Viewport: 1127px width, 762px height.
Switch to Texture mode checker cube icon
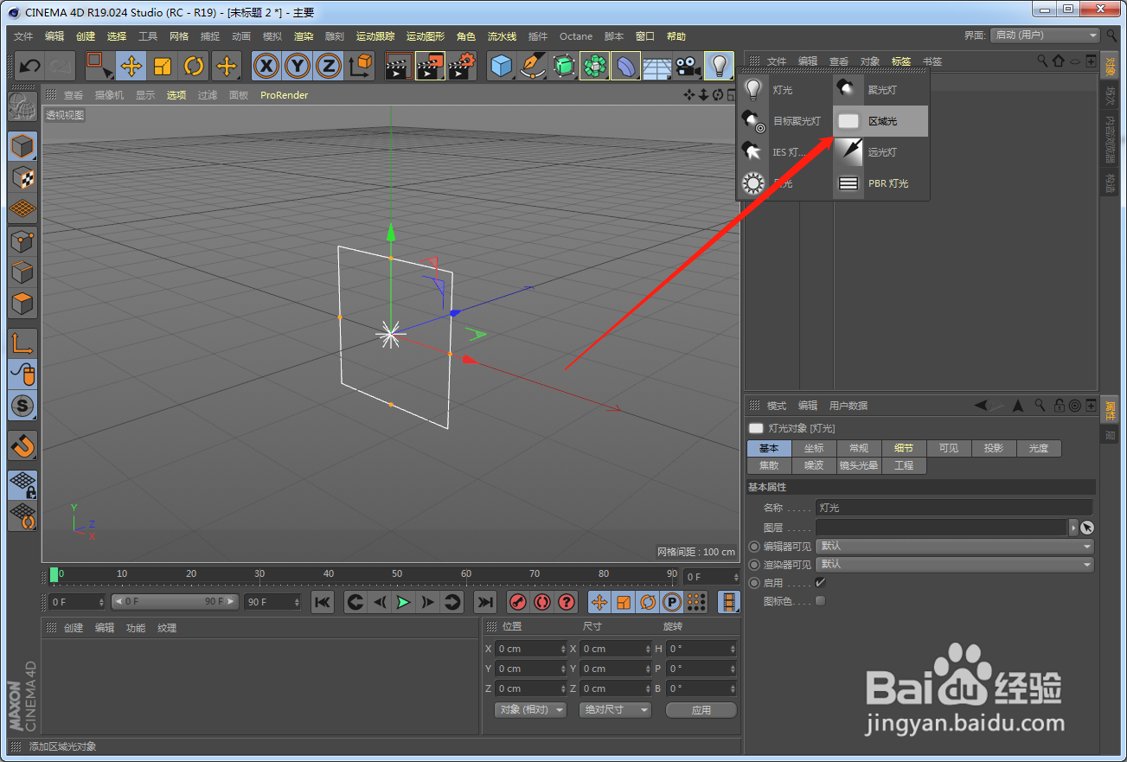pos(22,178)
